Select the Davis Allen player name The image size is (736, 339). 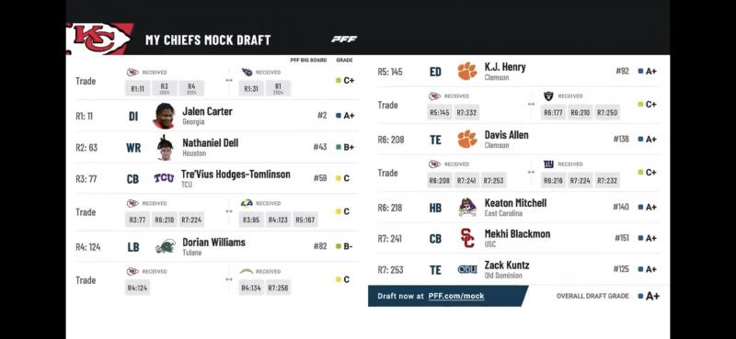click(x=507, y=135)
